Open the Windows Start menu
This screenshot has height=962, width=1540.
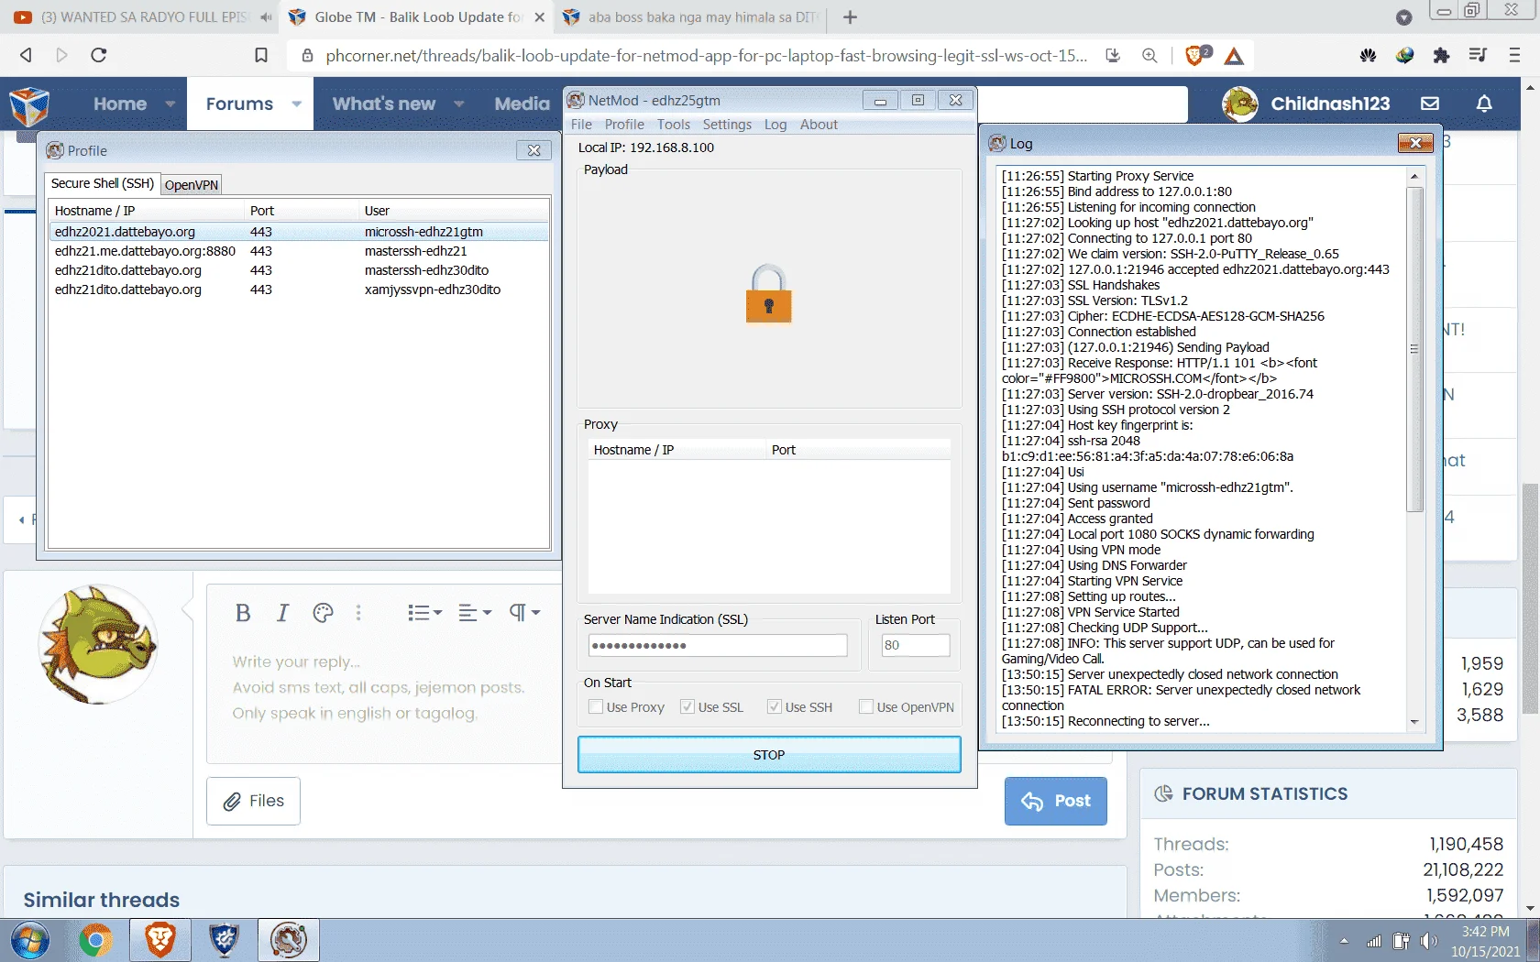click(30, 941)
